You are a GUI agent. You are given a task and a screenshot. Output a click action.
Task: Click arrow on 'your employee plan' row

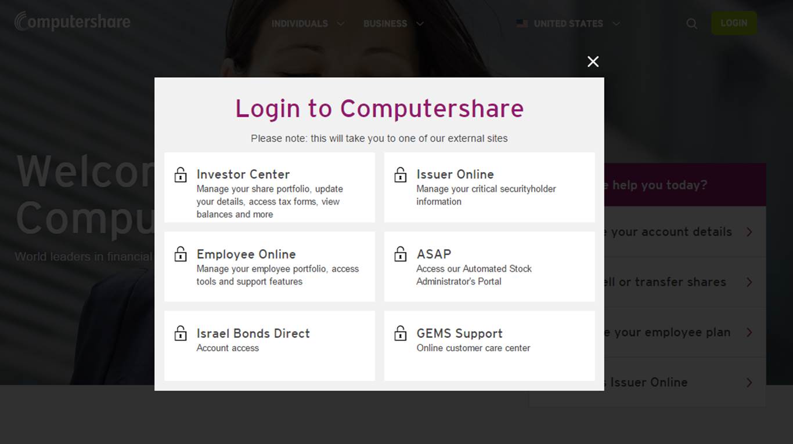(x=749, y=333)
